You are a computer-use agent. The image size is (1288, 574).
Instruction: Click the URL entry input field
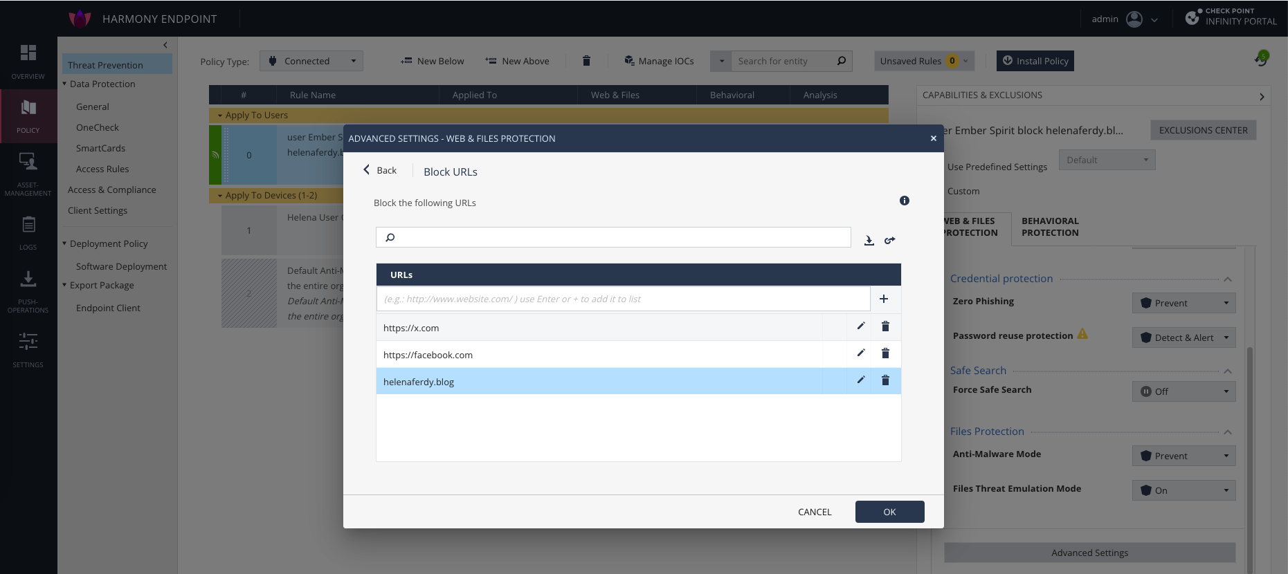click(623, 299)
